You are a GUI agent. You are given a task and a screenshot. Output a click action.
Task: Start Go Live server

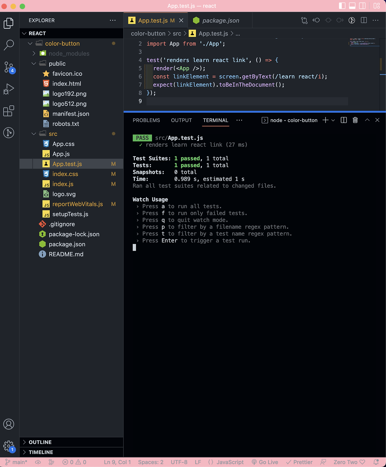click(265, 462)
